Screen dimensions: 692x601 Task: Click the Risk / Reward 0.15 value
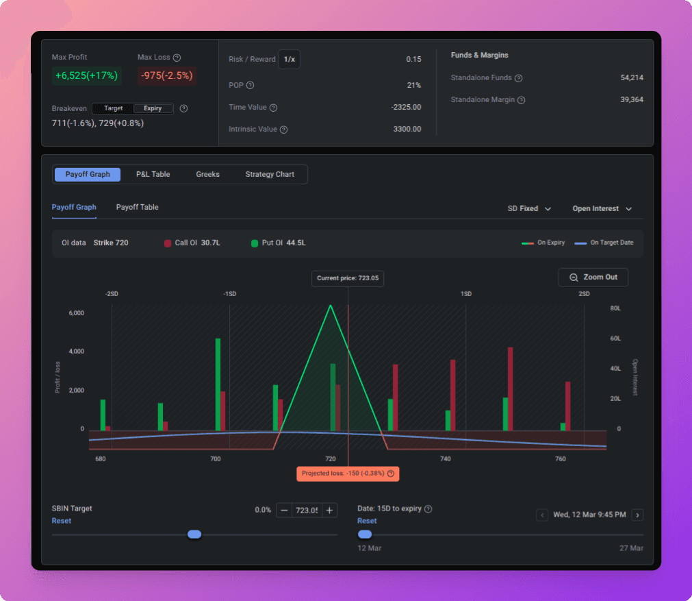click(413, 59)
